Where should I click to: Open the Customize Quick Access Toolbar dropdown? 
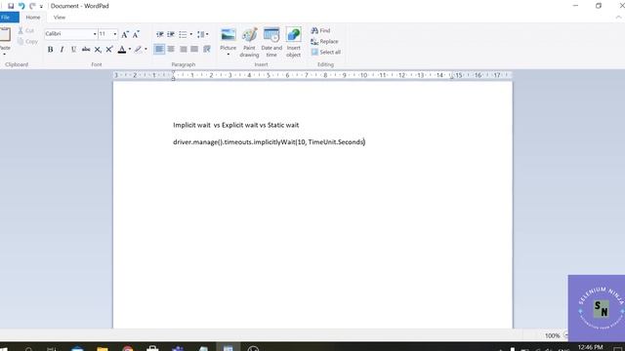(x=41, y=7)
